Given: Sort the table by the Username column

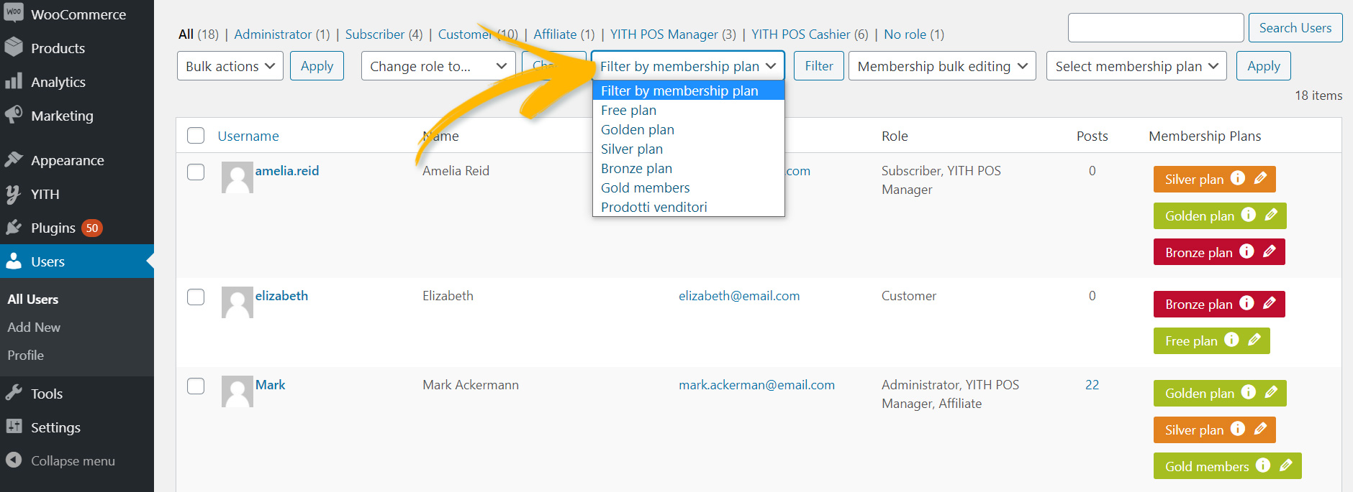Looking at the screenshot, I should click(x=248, y=136).
